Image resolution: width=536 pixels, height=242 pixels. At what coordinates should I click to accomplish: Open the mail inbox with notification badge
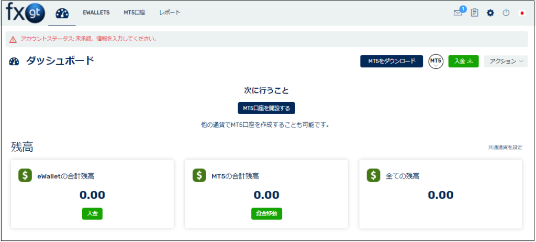(x=458, y=13)
